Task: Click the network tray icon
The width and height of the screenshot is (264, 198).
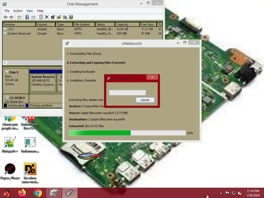Action: [x=234, y=193]
